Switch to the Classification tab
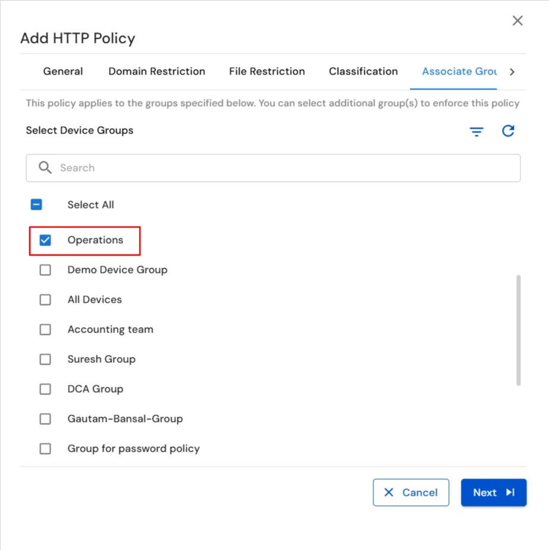 (x=363, y=71)
